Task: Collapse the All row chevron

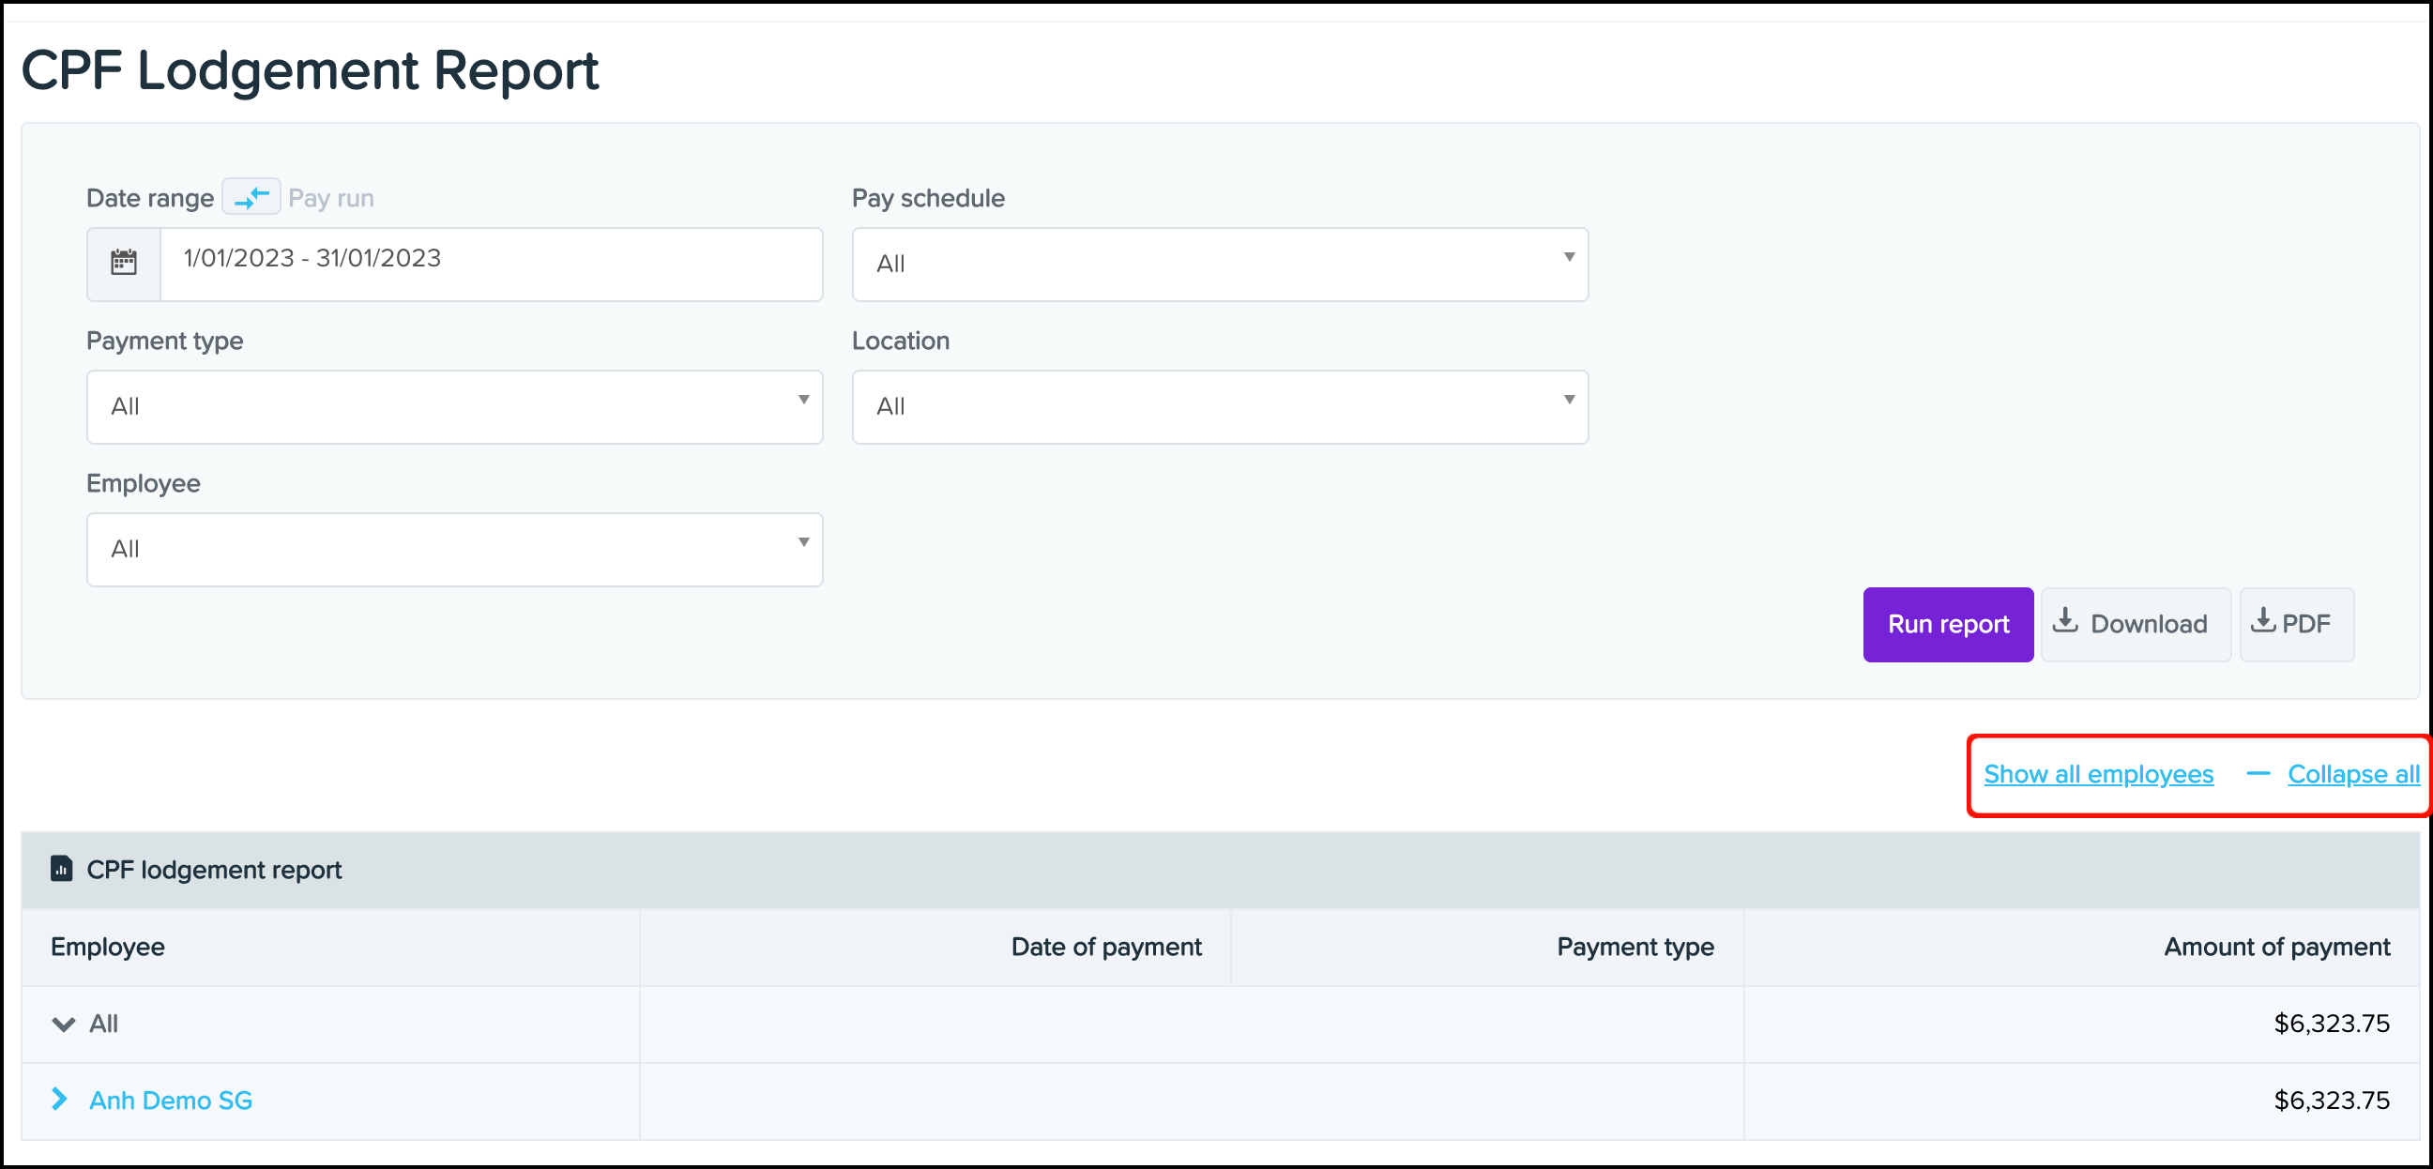Action: tap(63, 1024)
